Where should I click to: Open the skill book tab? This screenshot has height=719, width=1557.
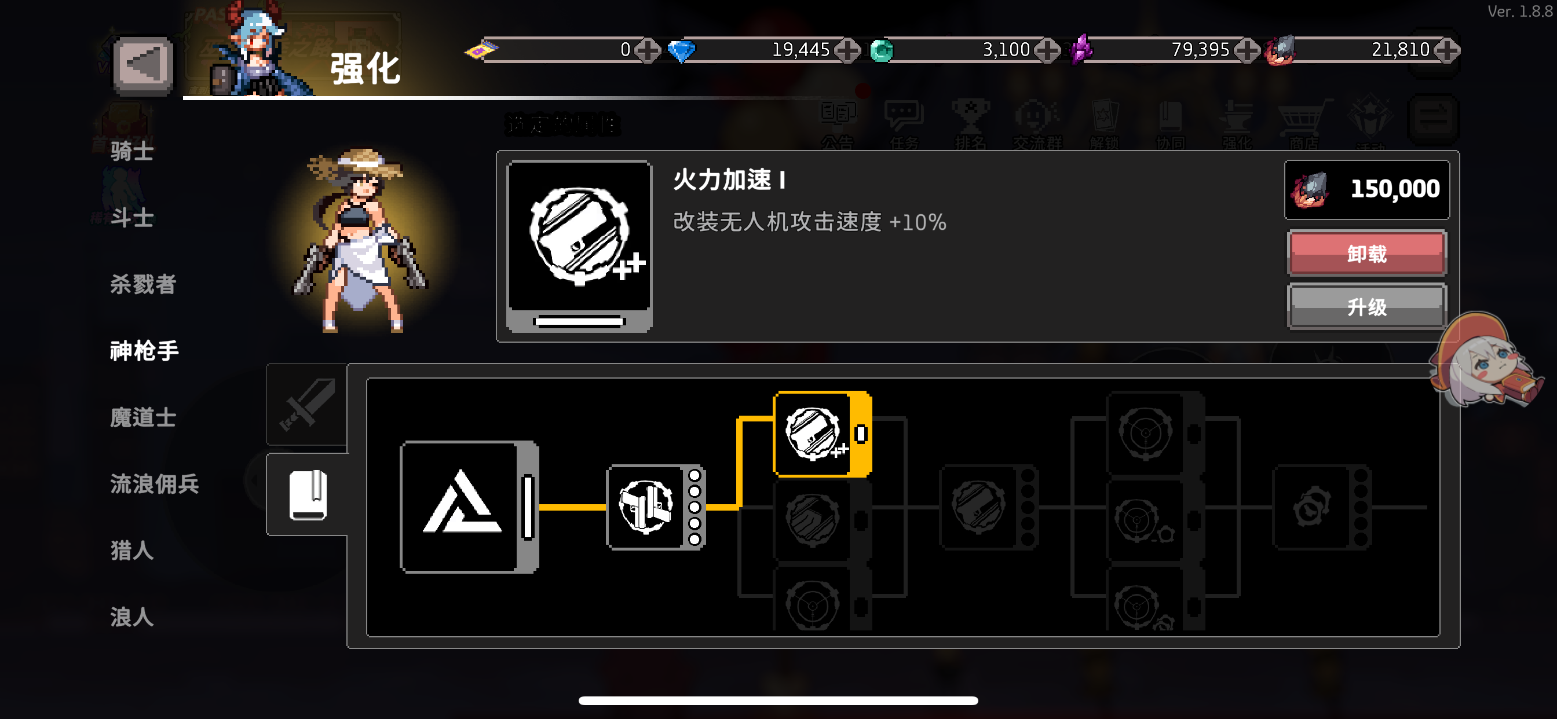[307, 495]
